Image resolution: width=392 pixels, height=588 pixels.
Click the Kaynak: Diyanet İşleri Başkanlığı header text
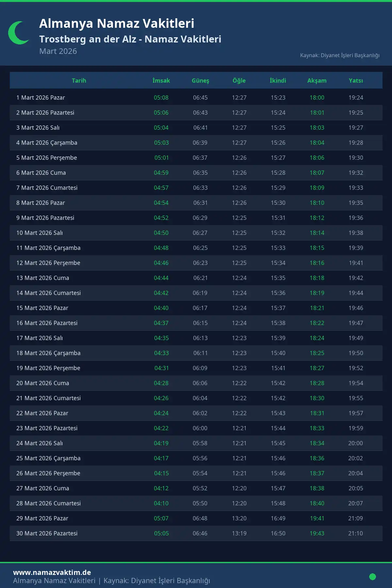pyautogui.click(x=340, y=55)
